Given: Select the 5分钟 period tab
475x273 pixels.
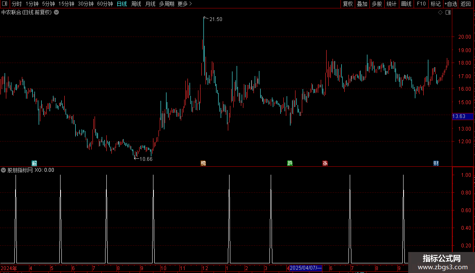Looking at the screenshot, I should pyautogui.click(x=48, y=4).
